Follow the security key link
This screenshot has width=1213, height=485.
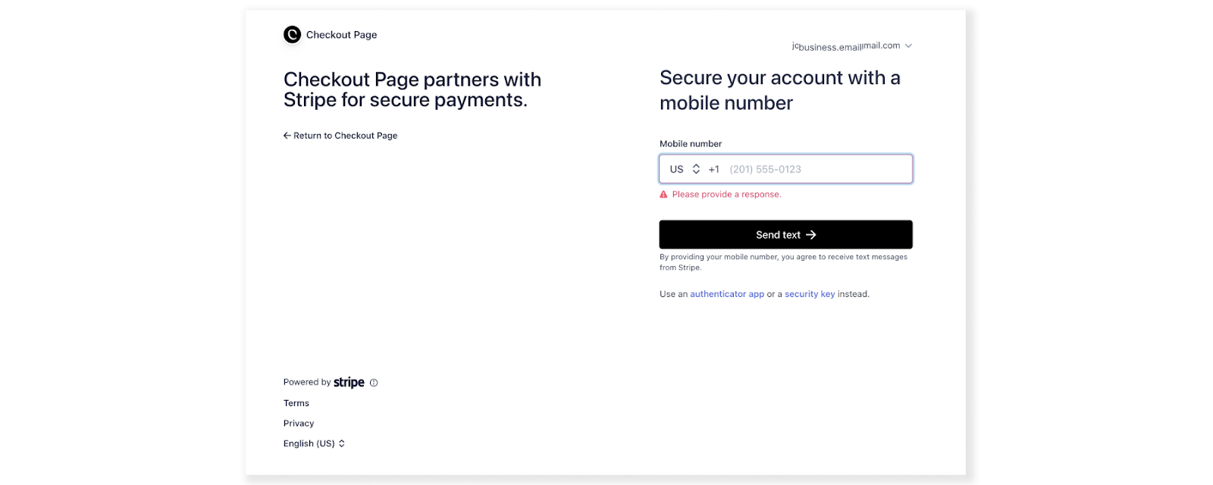[809, 294]
